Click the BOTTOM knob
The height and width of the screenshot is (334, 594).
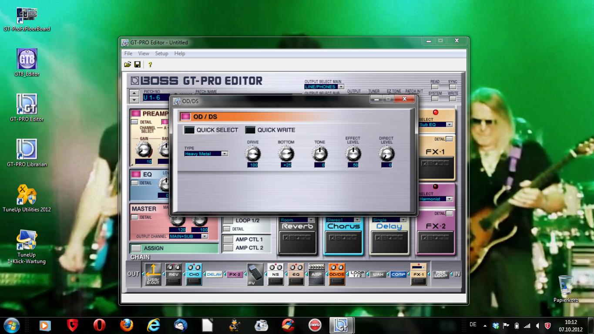286,154
